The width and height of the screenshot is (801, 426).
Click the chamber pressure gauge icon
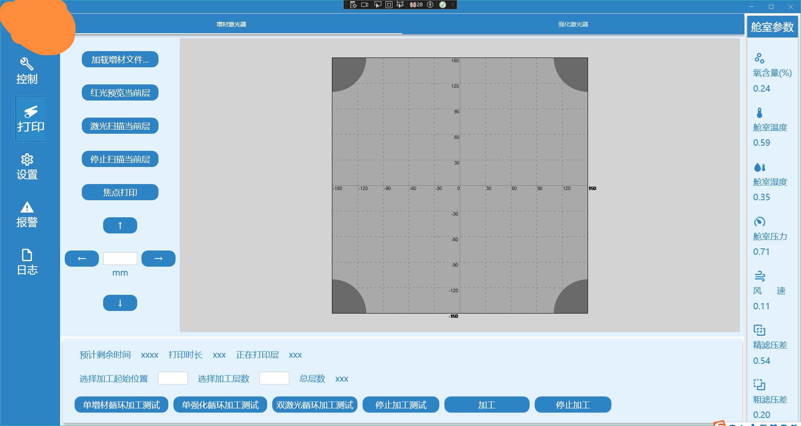pos(759,222)
